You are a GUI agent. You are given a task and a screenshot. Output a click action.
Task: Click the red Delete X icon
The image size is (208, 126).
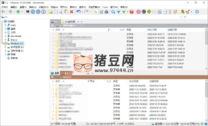tap(71, 12)
